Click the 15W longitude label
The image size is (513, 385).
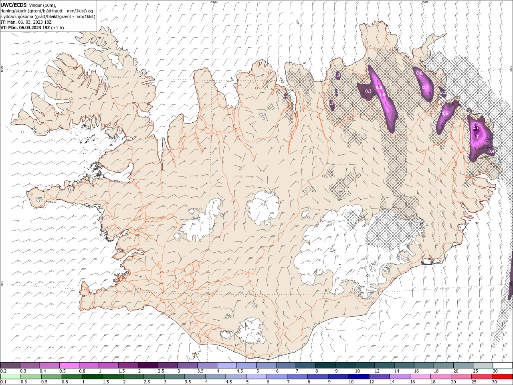(424, 2)
